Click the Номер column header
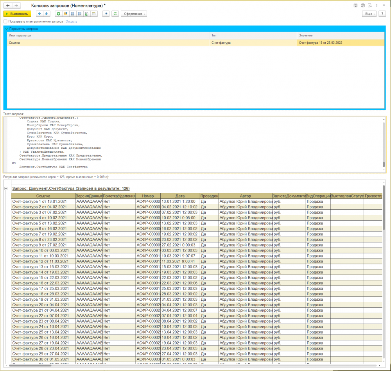 click(148, 196)
